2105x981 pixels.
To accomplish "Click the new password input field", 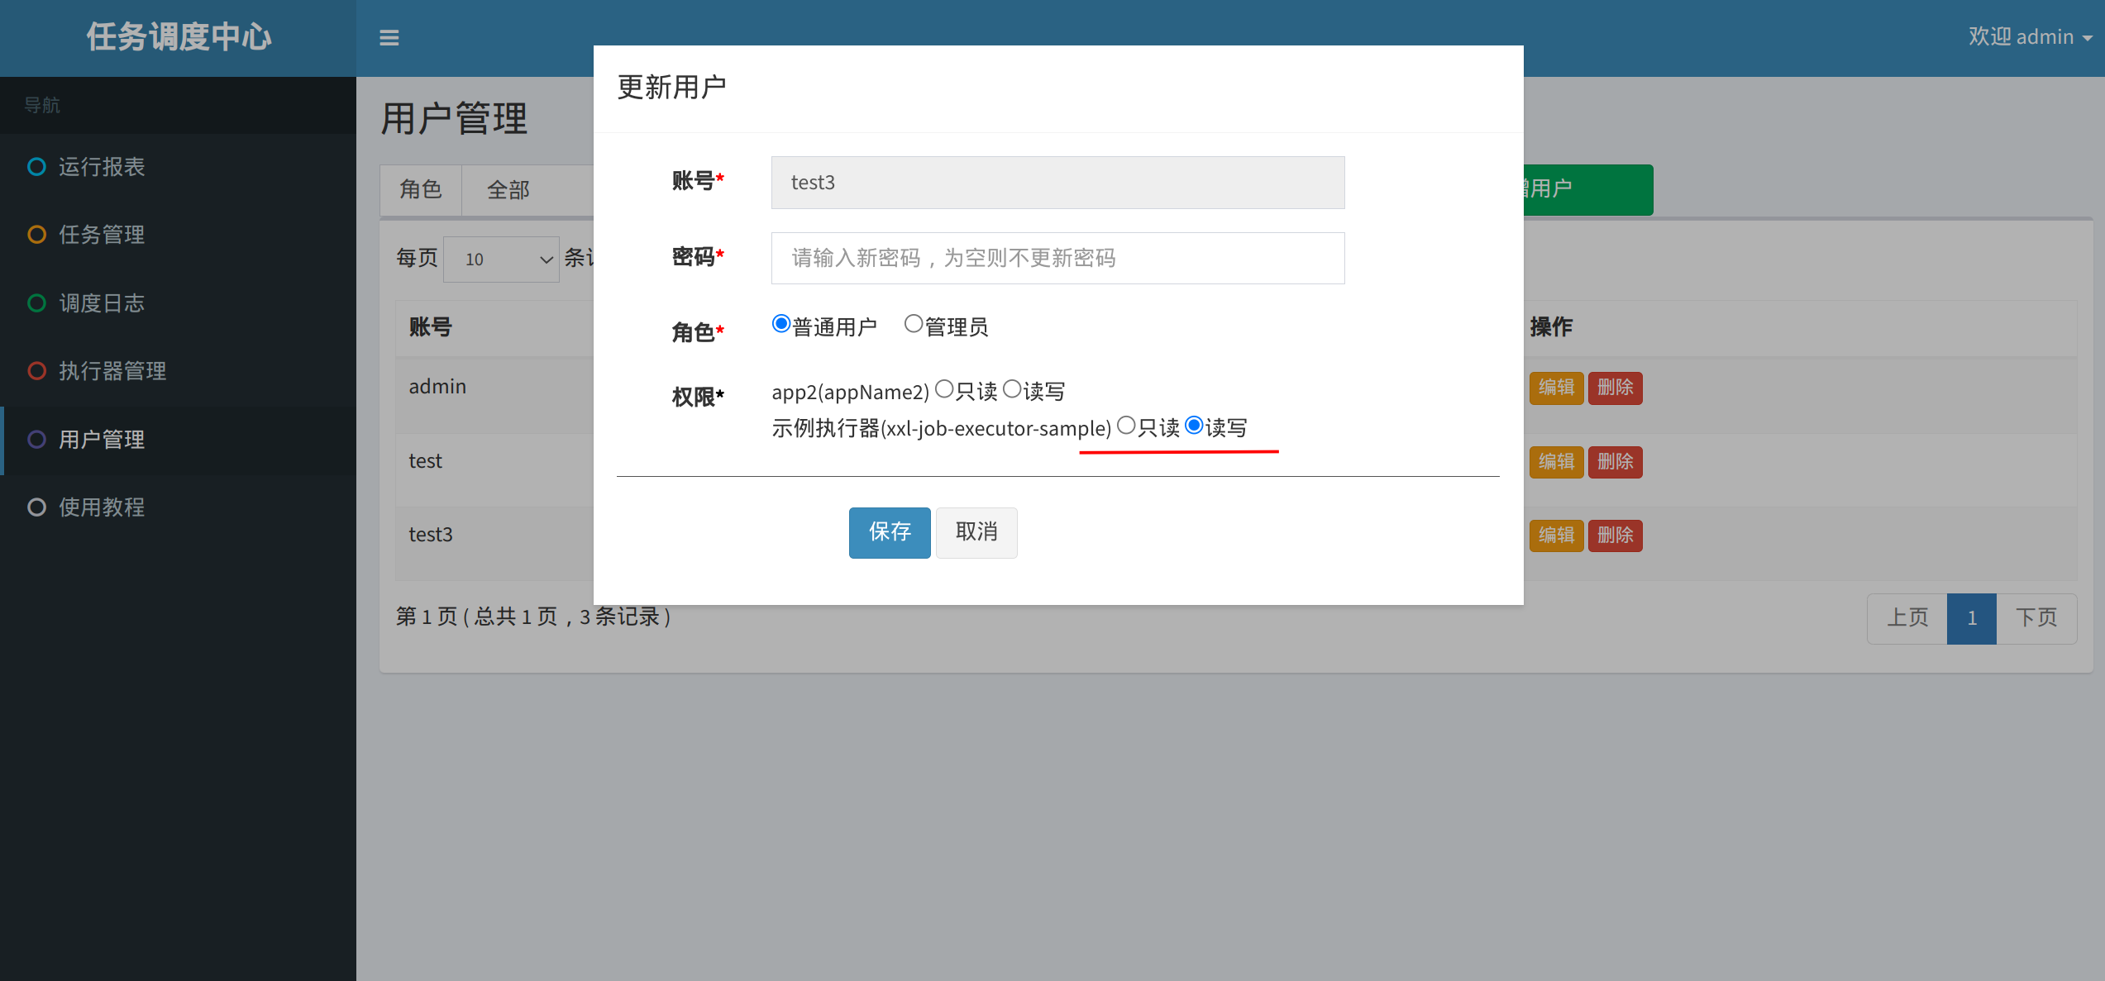I will coord(1057,258).
